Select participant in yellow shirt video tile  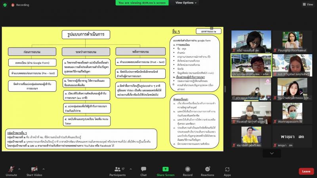point(251,136)
